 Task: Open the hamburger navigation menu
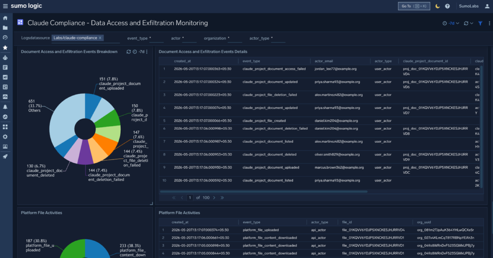click(5, 6)
